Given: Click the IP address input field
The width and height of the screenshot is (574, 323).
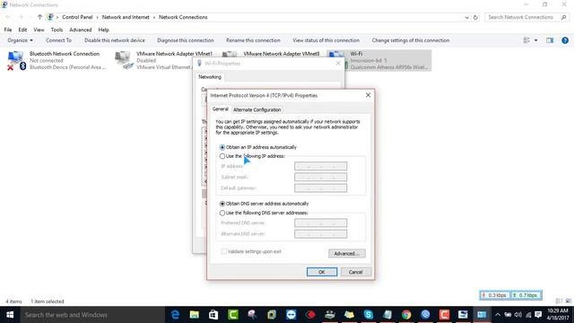Looking at the screenshot, I should click(x=321, y=166).
